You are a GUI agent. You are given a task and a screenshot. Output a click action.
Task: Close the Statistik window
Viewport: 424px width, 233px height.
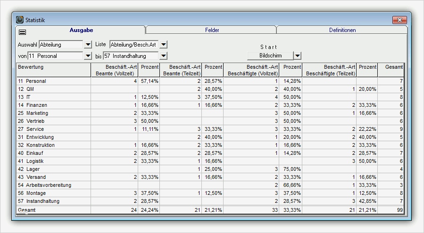coord(399,20)
